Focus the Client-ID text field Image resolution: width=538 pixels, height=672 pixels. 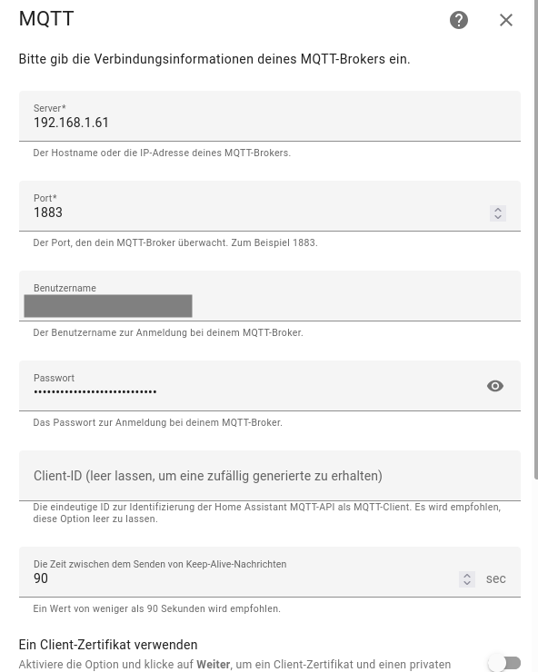269,476
